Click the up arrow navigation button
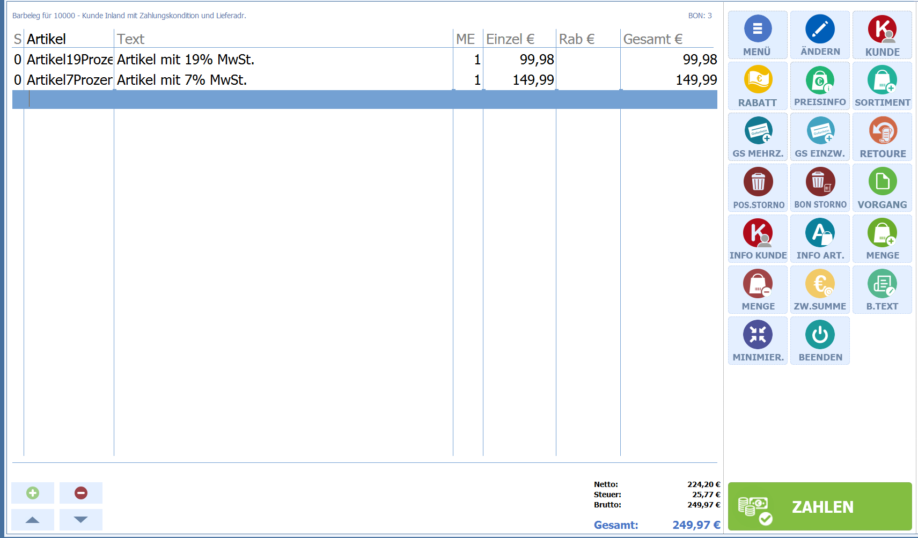918x538 pixels. pyautogui.click(x=33, y=519)
